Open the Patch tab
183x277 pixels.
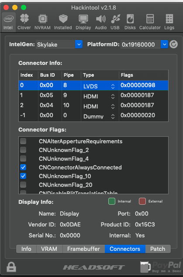[x=158, y=249]
